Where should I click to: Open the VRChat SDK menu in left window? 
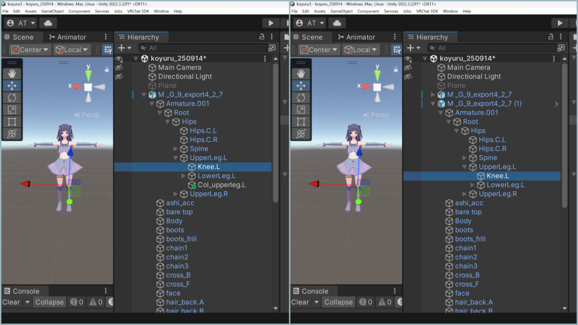point(138,11)
